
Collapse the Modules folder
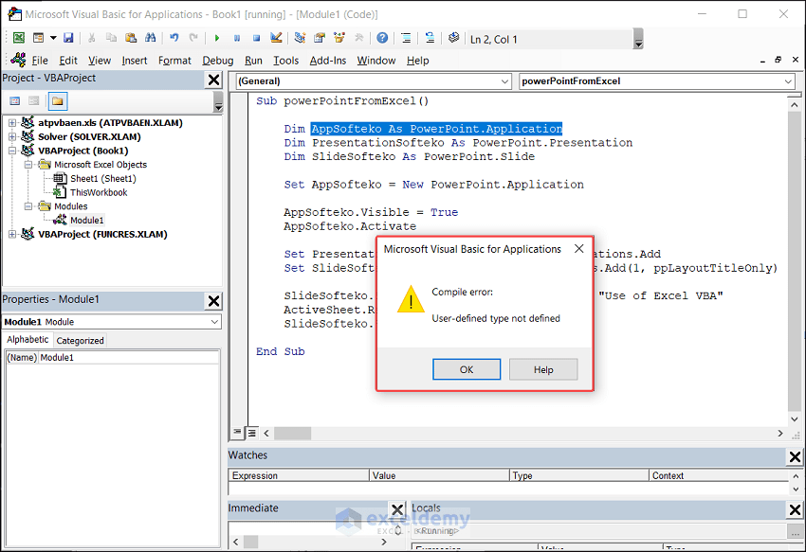(x=28, y=205)
